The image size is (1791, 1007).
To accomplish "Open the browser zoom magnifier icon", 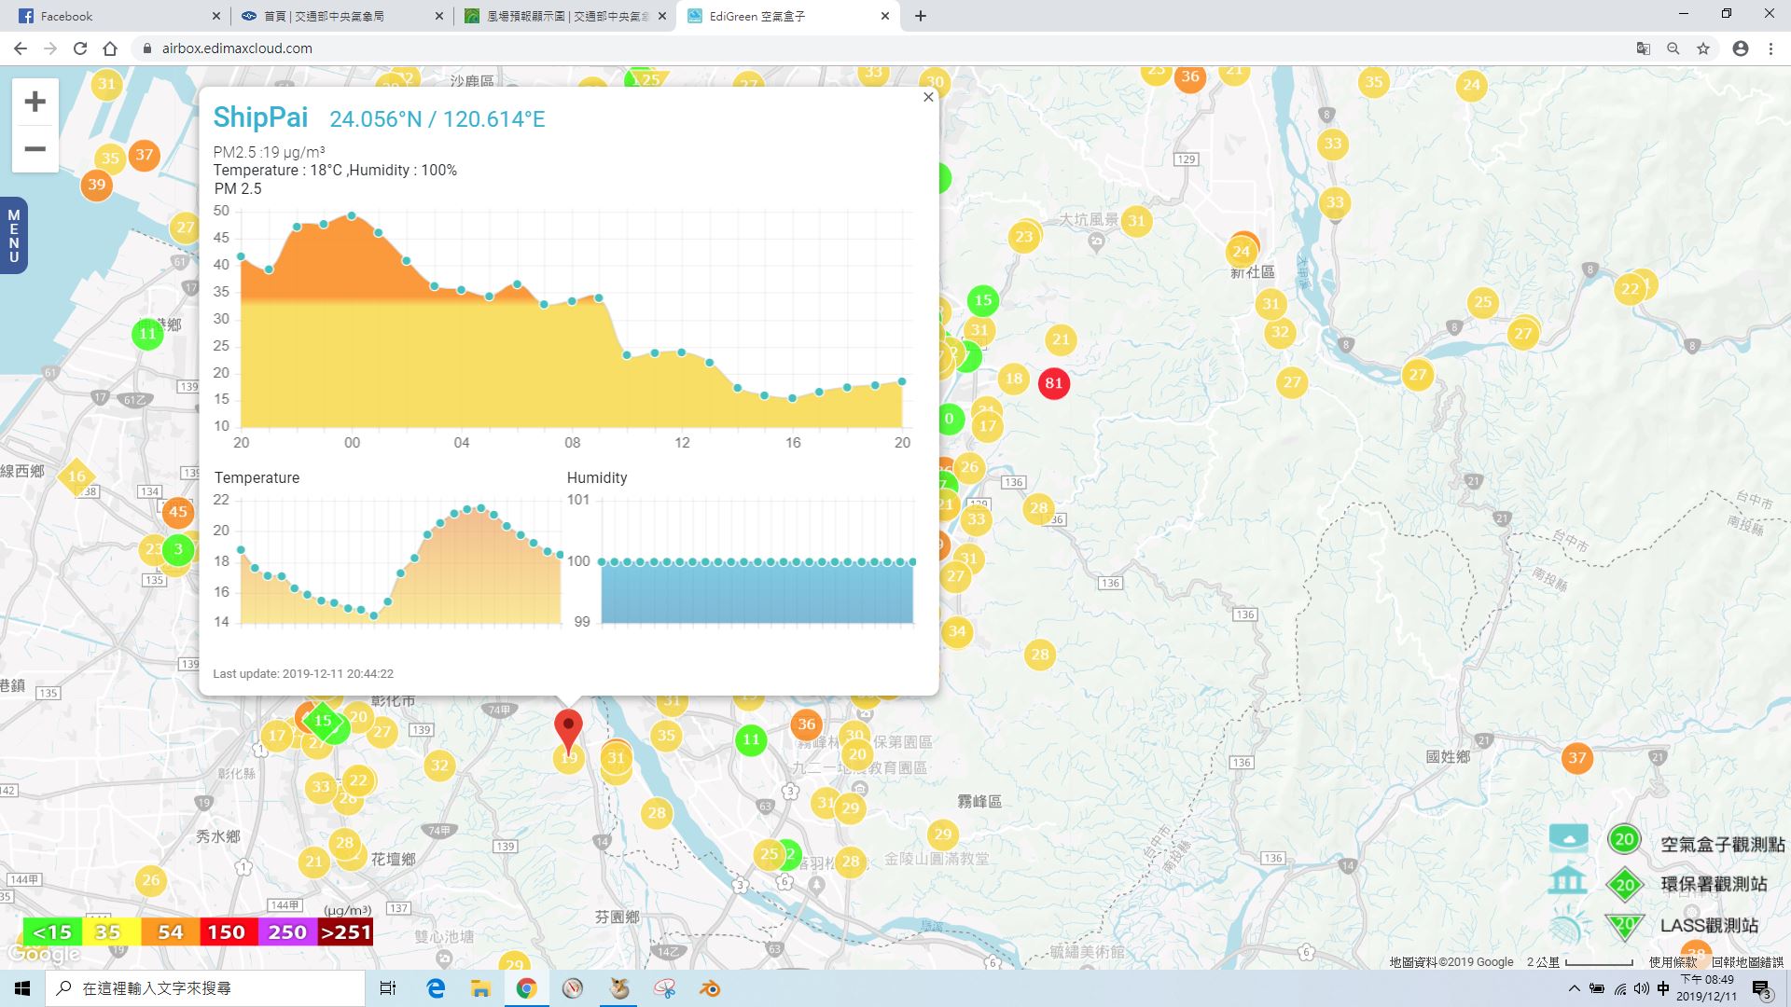I will pos(1673,48).
